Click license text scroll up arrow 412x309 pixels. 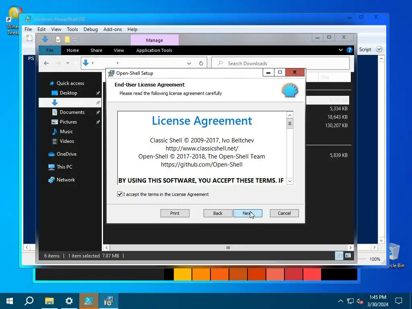click(x=290, y=115)
